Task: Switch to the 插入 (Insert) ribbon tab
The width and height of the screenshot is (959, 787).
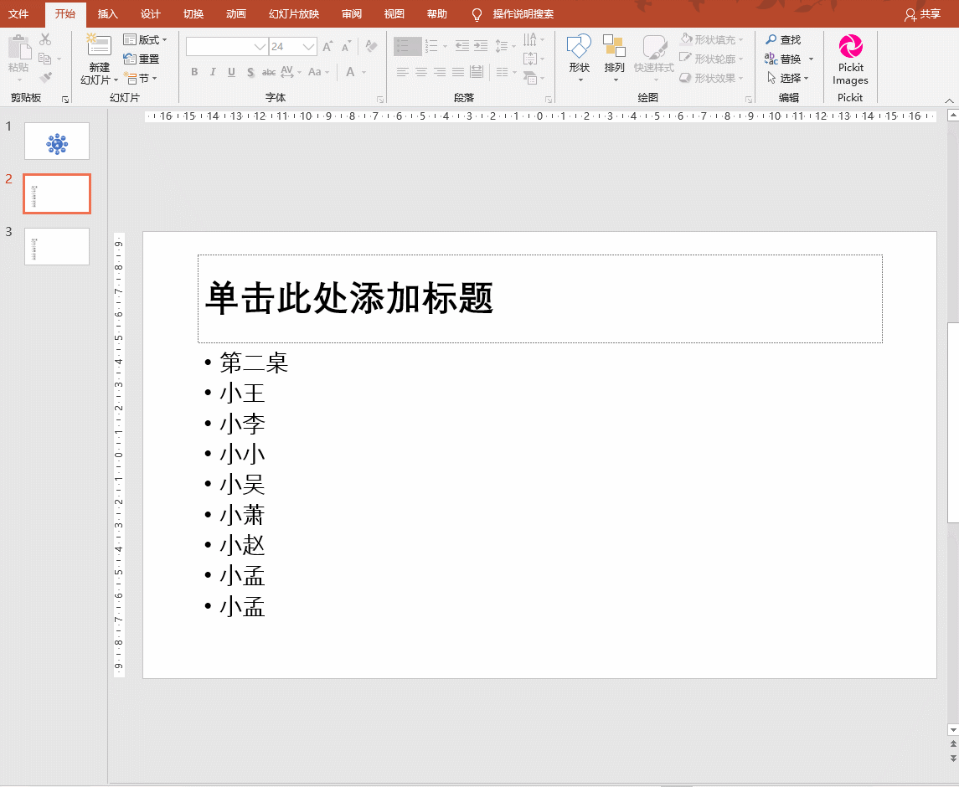Action: pyautogui.click(x=107, y=14)
